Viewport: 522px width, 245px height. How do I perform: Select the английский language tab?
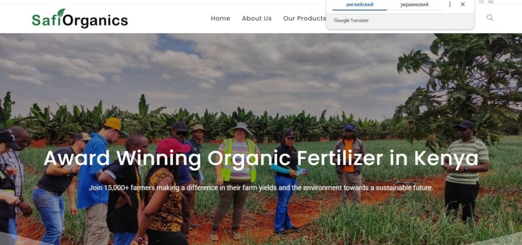click(359, 5)
